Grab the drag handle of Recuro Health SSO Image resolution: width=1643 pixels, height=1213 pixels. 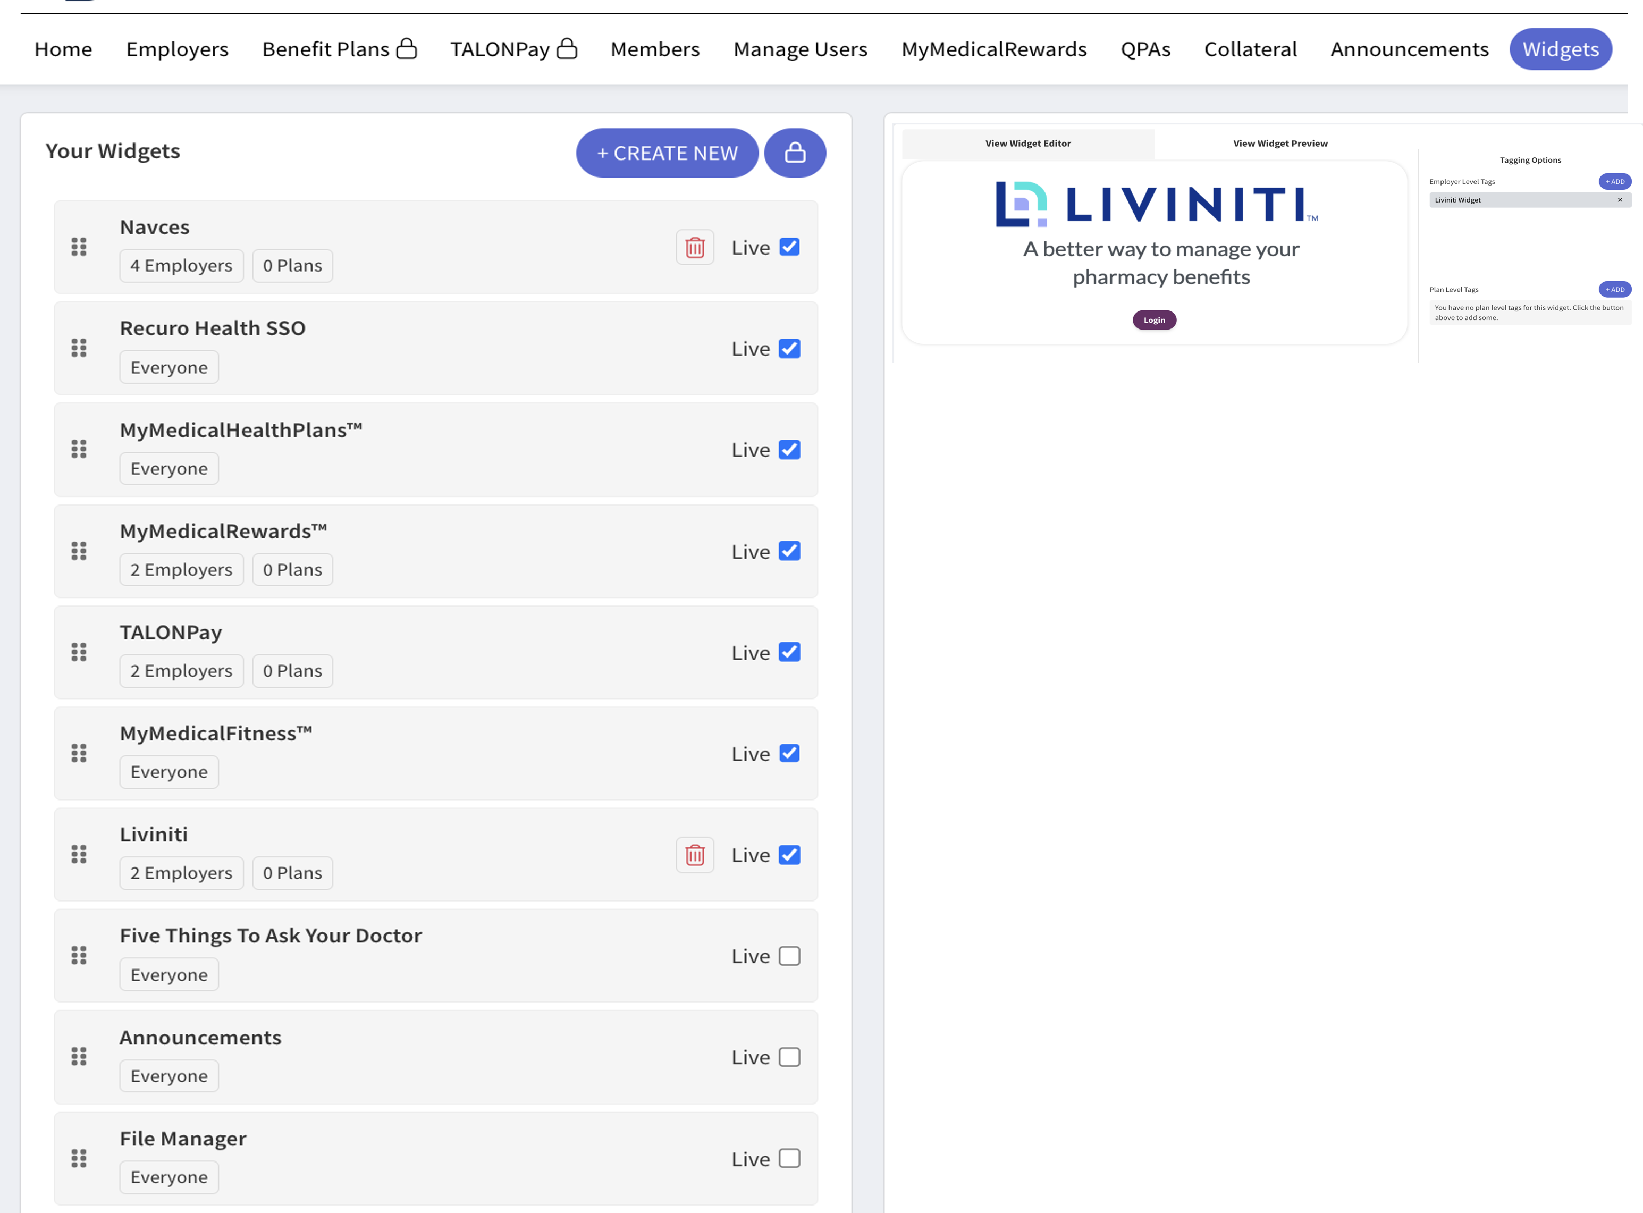[79, 348]
